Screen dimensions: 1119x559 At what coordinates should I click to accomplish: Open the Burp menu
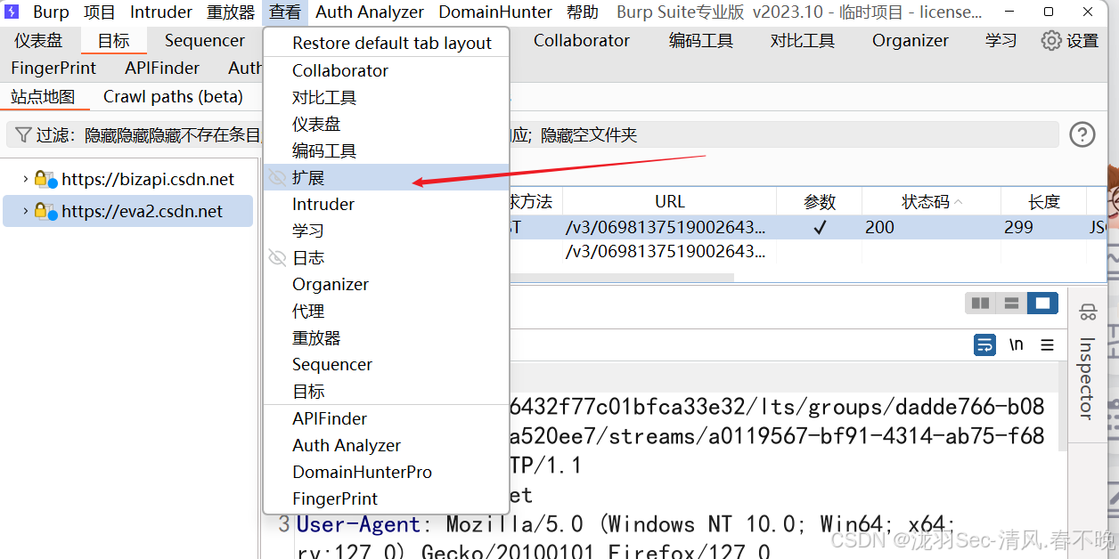[52, 12]
